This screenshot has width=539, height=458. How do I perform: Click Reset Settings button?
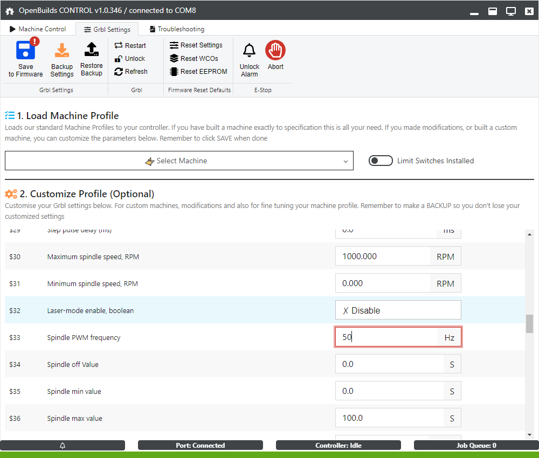(x=196, y=45)
